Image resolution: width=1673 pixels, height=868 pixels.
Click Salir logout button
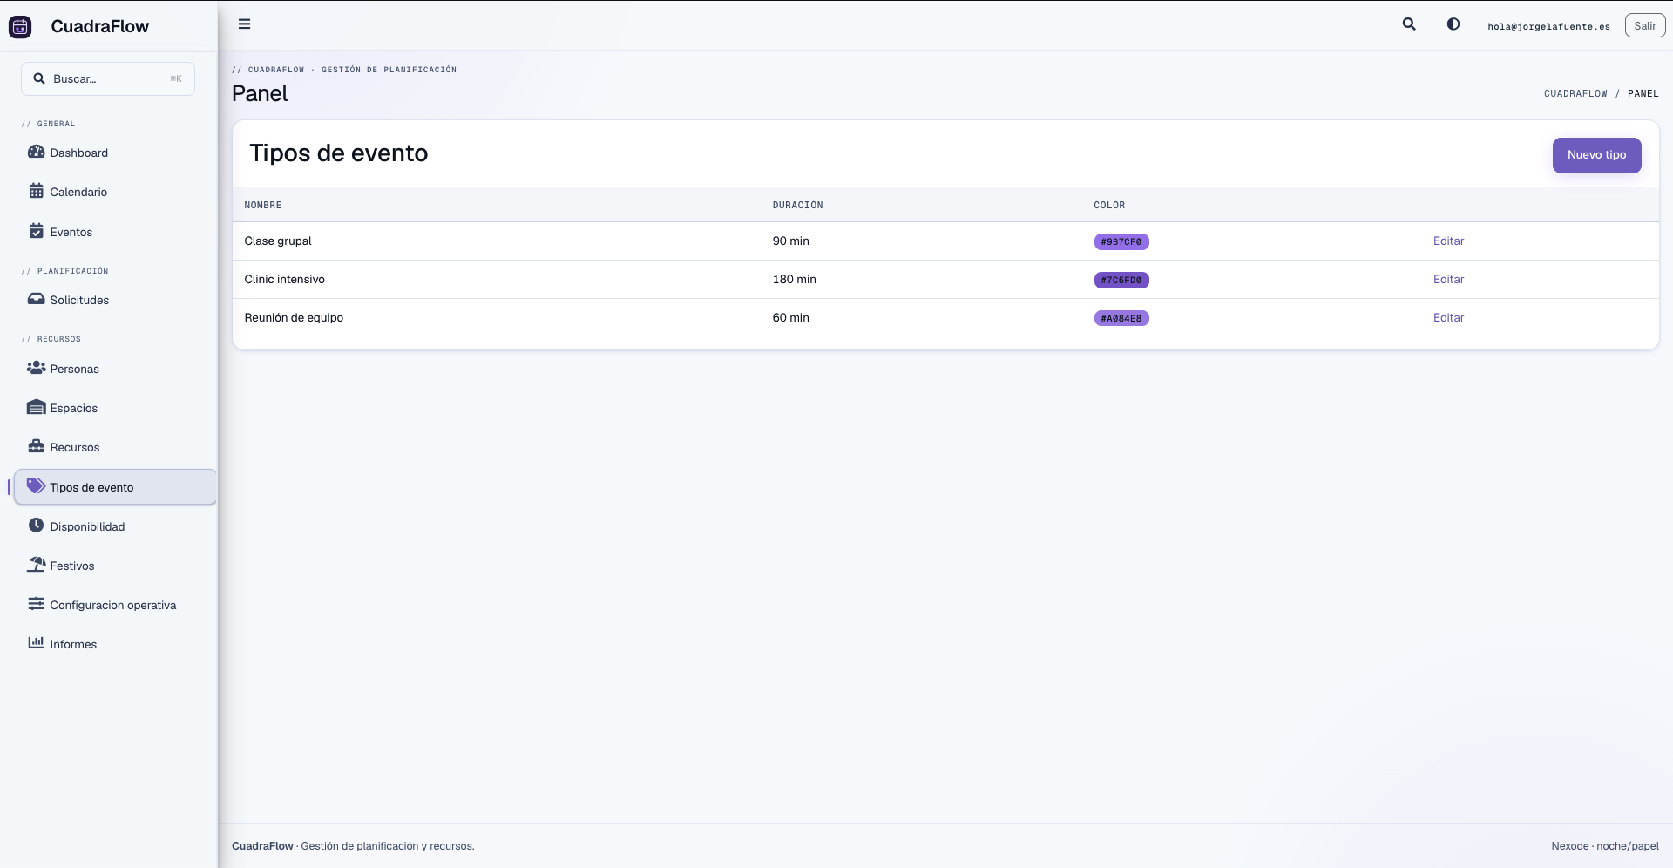tap(1645, 26)
